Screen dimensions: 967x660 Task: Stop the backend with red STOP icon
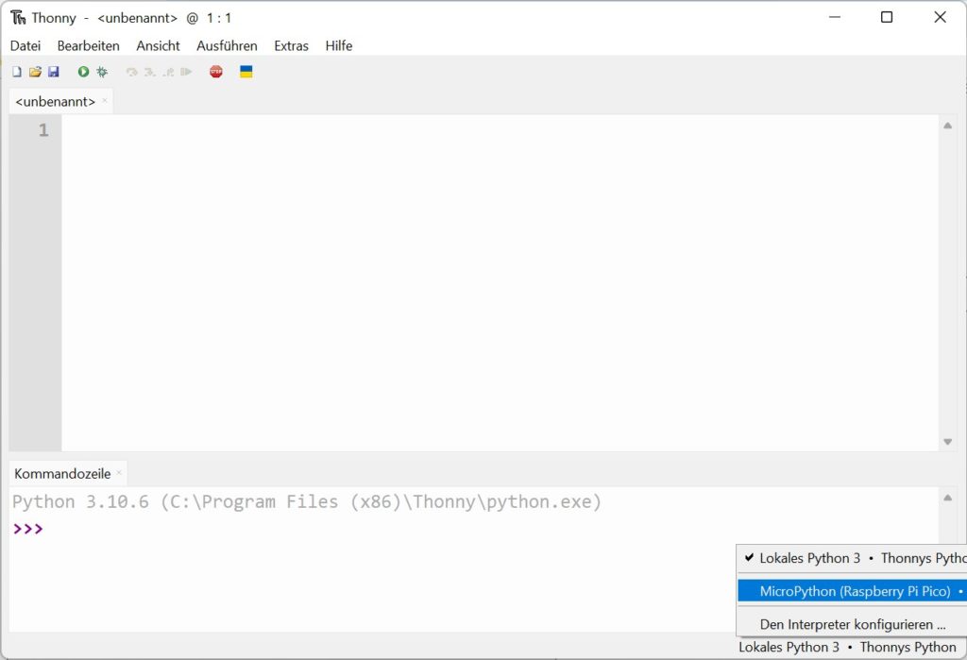point(216,72)
